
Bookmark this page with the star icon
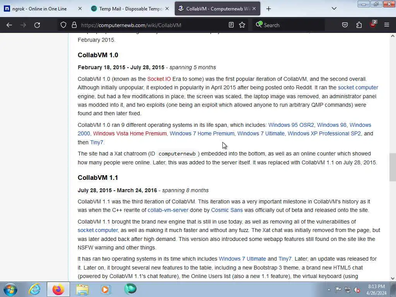coord(242,25)
